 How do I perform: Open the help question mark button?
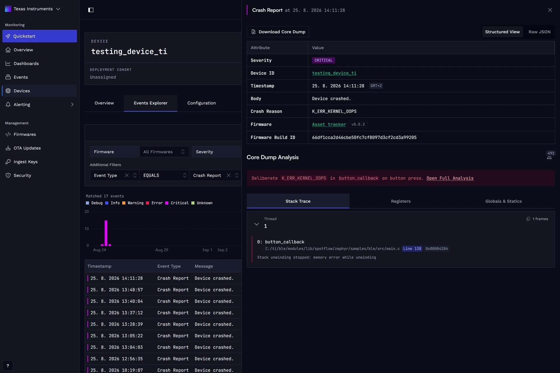point(8,366)
